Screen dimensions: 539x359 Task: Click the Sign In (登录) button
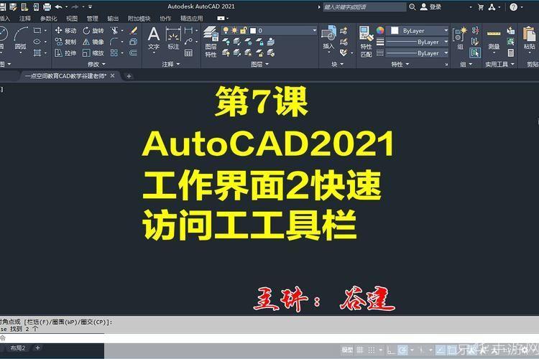click(430, 6)
